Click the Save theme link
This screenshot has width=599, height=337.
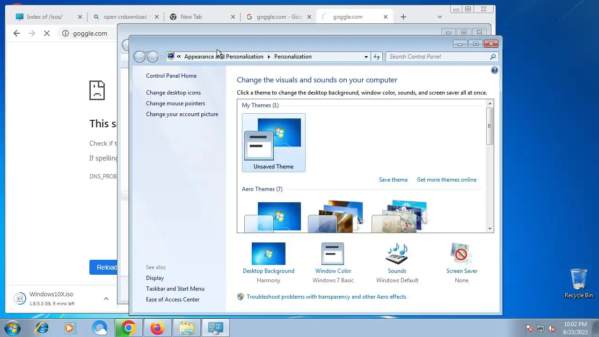pos(393,180)
